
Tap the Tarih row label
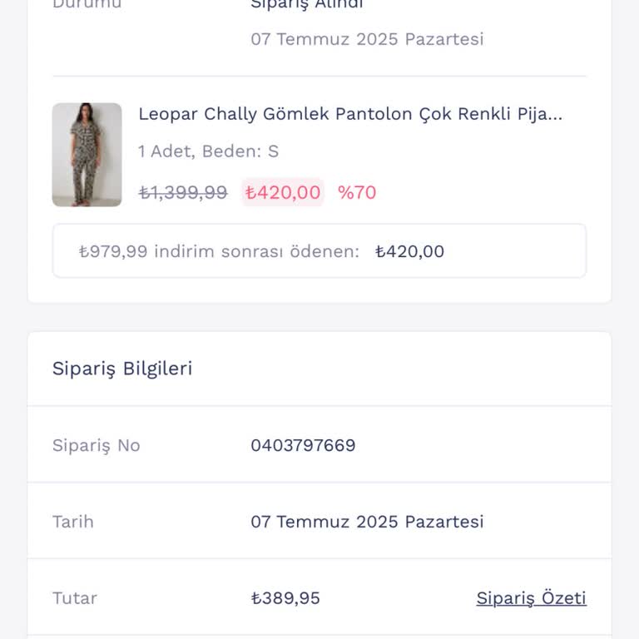click(73, 522)
